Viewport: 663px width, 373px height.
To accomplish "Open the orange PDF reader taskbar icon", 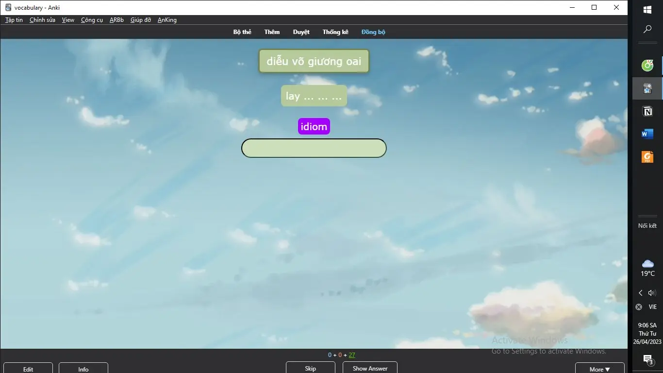I will pyautogui.click(x=647, y=157).
